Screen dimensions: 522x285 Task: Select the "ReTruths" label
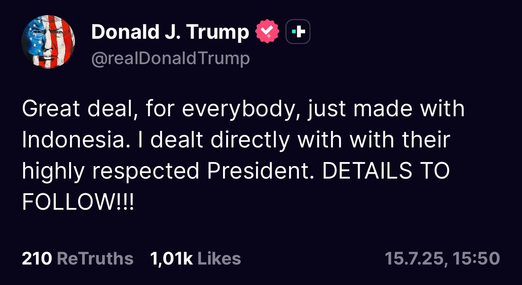pyautogui.click(x=95, y=258)
